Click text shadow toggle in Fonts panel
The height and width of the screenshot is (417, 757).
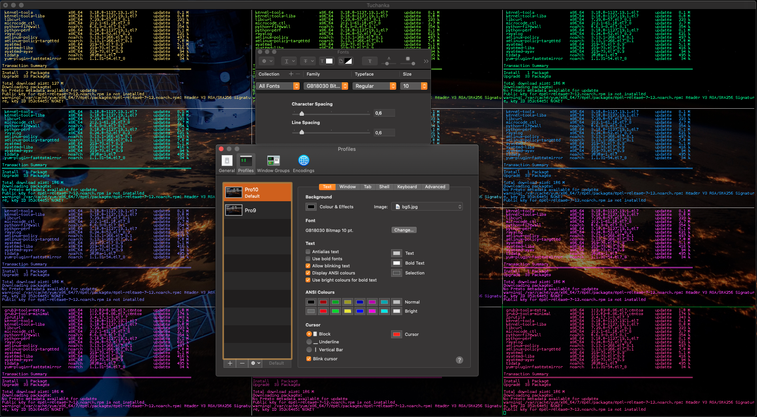pyautogui.click(x=370, y=61)
